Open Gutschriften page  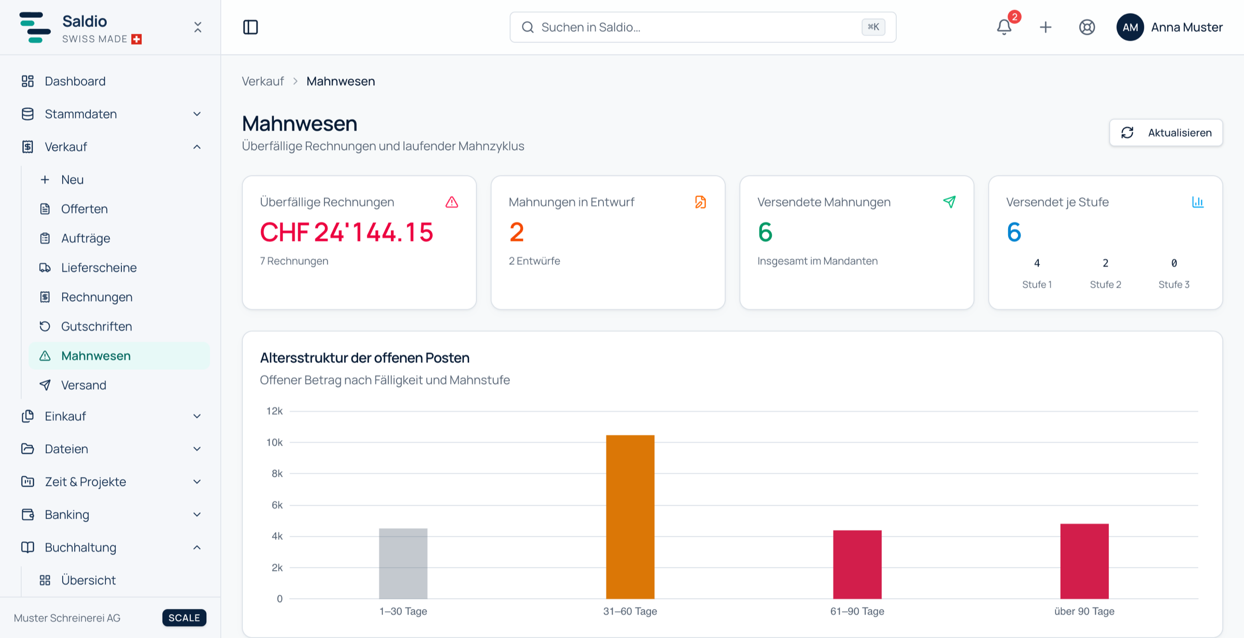coord(119,327)
